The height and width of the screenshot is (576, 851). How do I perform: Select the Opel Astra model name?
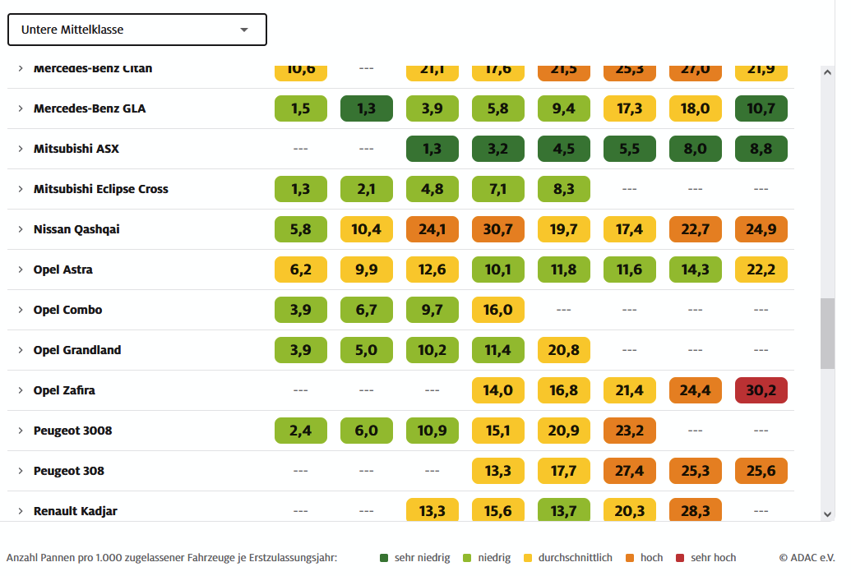63,270
